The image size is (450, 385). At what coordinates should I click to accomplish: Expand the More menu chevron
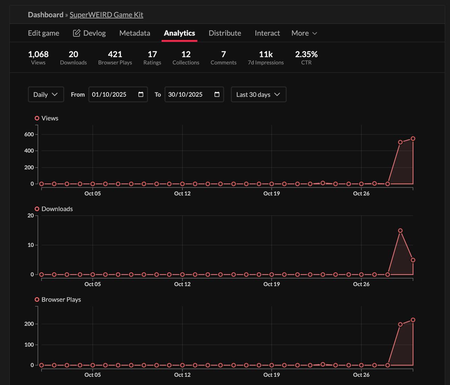pyautogui.click(x=315, y=33)
